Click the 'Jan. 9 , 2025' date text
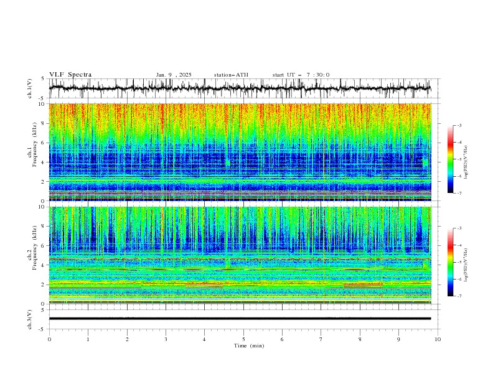The height and width of the screenshot is (381, 493). (x=174, y=75)
